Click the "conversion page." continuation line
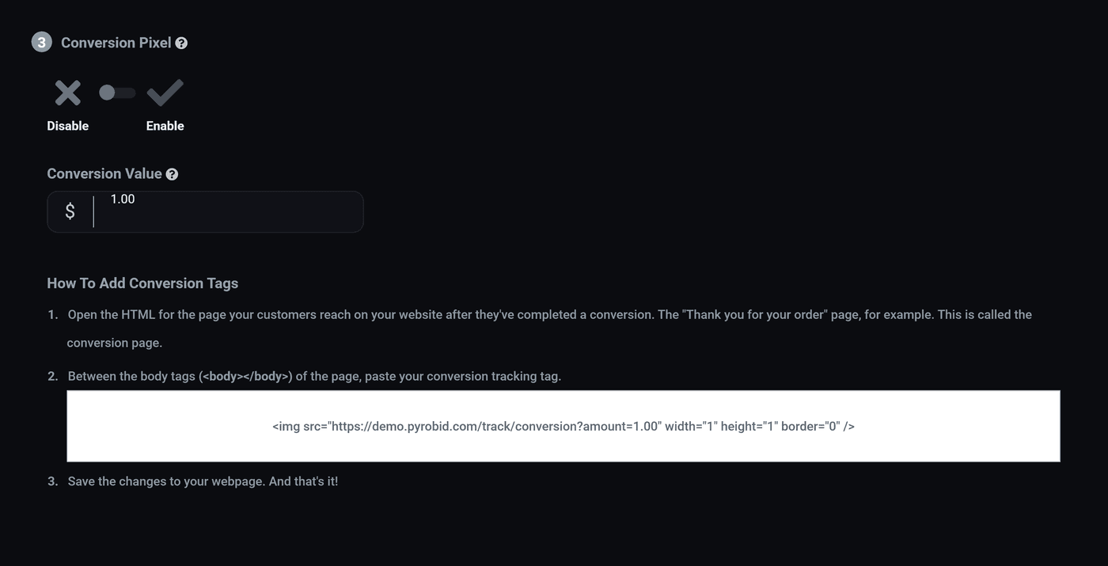The image size is (1108, 566). (115, 343)
